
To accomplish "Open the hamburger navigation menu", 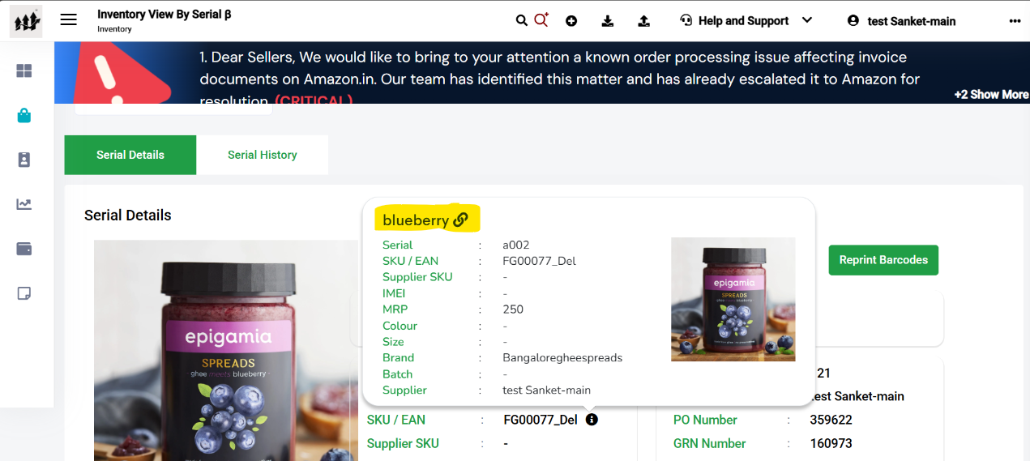I will (69, 20).
